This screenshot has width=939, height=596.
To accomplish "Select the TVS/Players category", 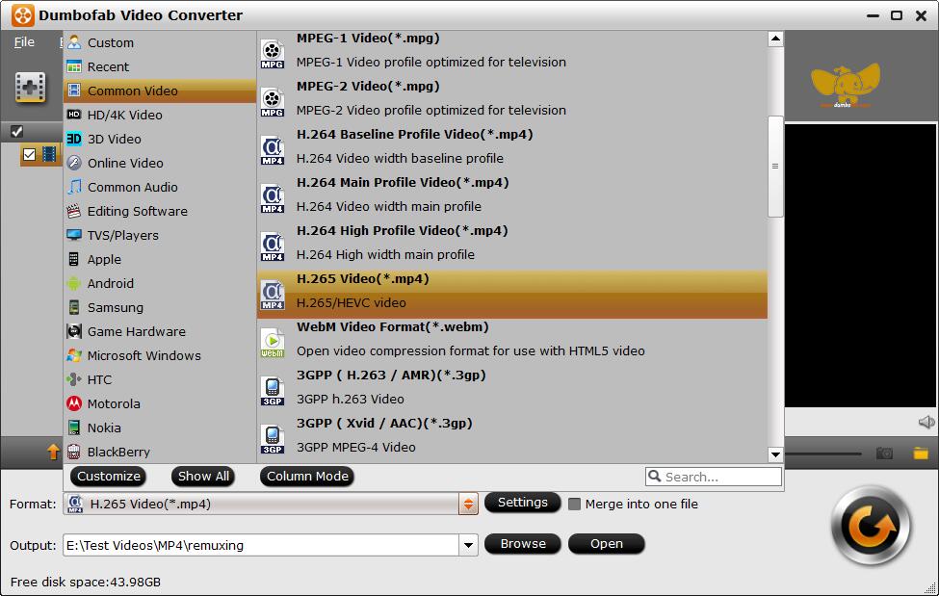I will [160, 235].
